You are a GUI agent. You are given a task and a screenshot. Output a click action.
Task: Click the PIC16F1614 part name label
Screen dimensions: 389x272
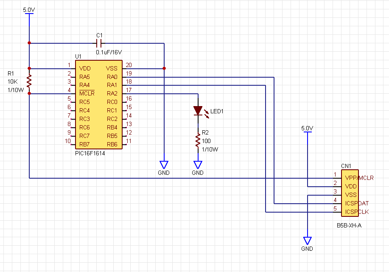(x=90, y=154)
